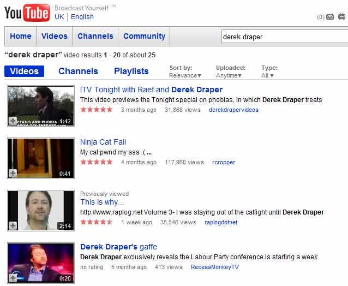
Task: Select the Videos results tab
Action: click(25, 71)
